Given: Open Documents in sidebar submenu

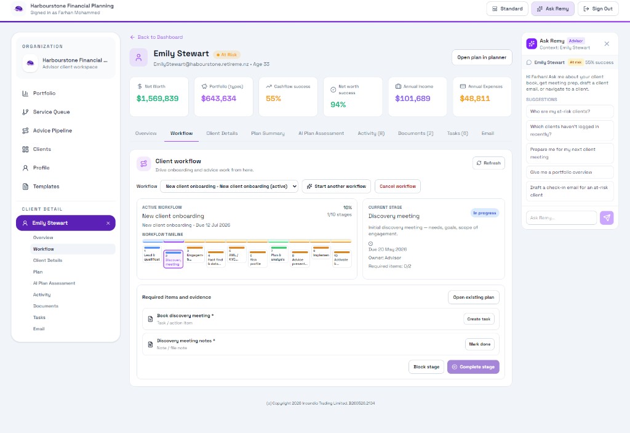Looking at the screenshot, I should [46, 306].
